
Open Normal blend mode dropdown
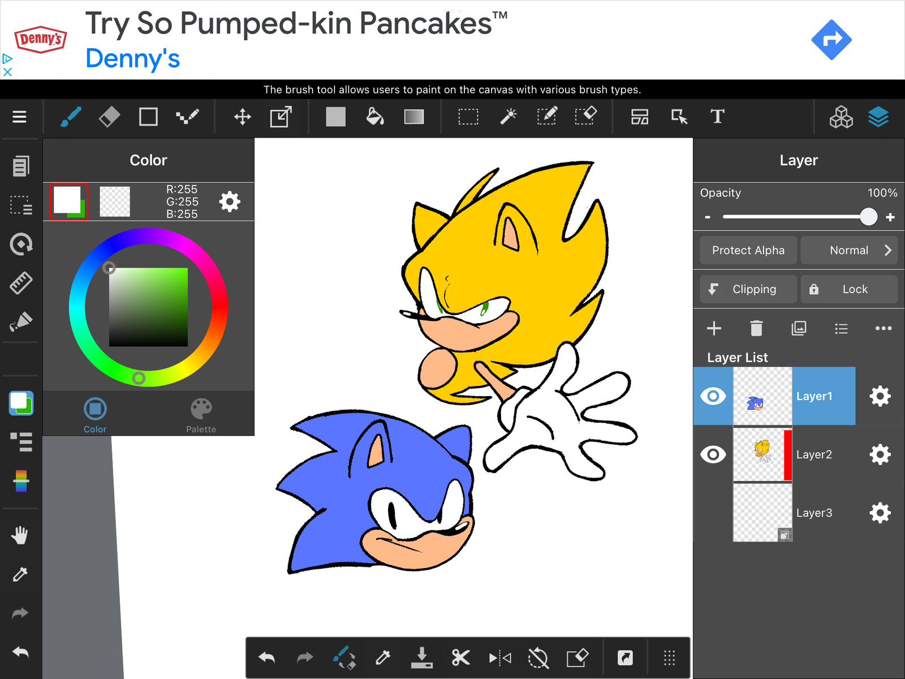coord(849,250)
